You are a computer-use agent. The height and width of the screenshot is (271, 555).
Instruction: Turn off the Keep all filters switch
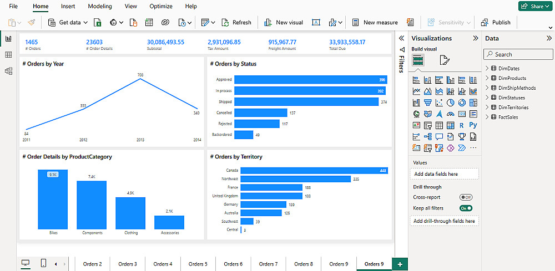[466, 208]
